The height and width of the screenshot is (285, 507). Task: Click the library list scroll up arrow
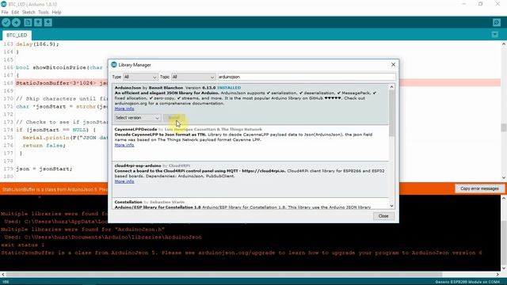click(x=391, y=87)
